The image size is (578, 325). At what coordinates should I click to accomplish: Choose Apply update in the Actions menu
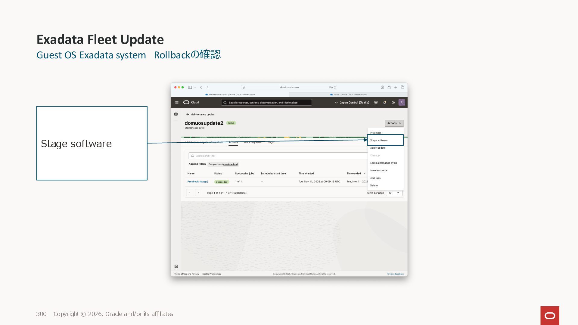click(378, 148)
